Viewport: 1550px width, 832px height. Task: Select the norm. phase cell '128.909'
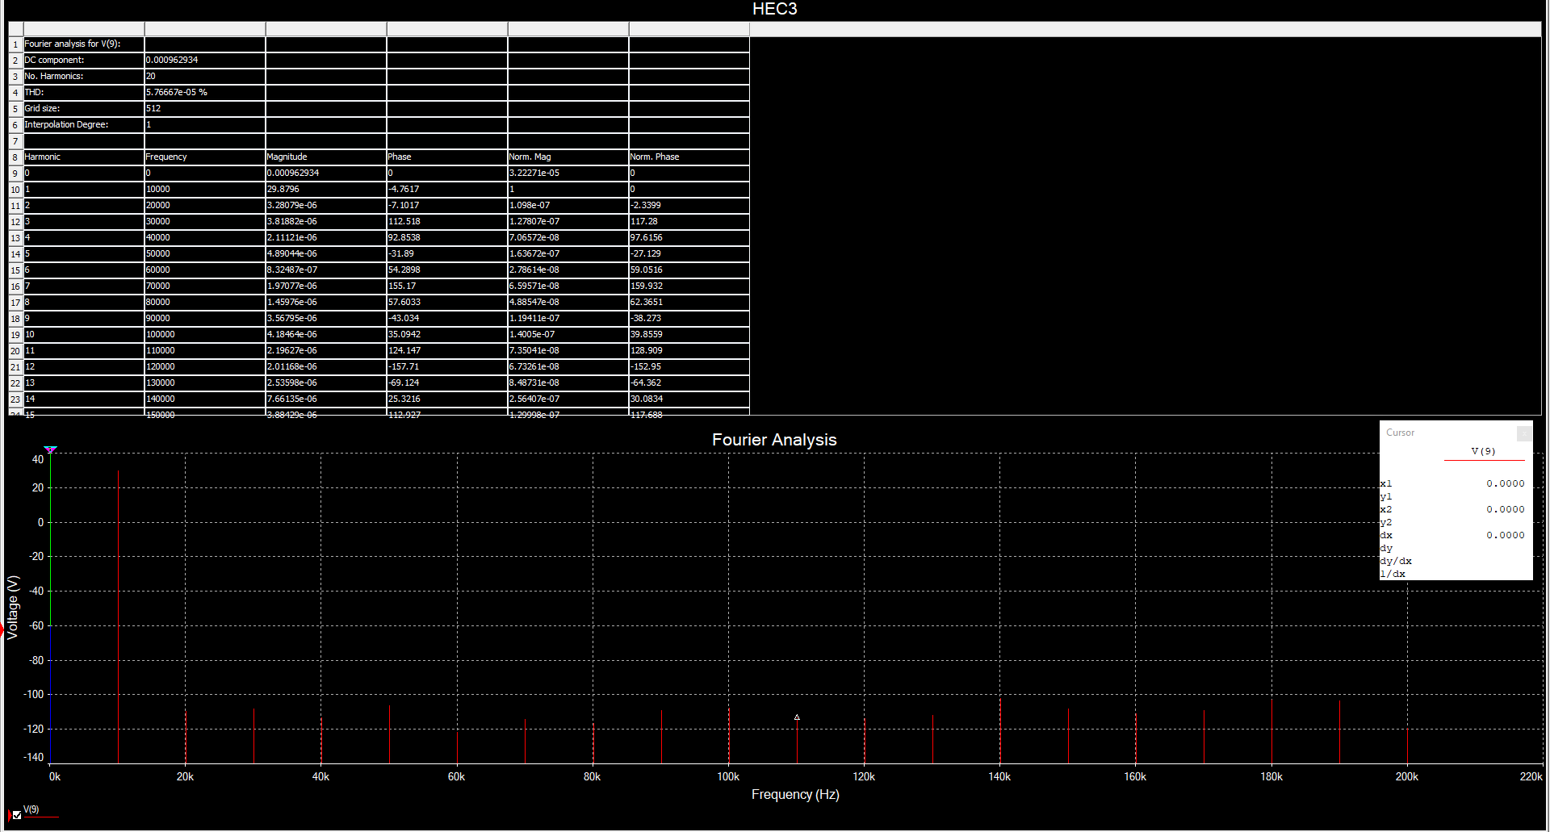click(689, 351)
